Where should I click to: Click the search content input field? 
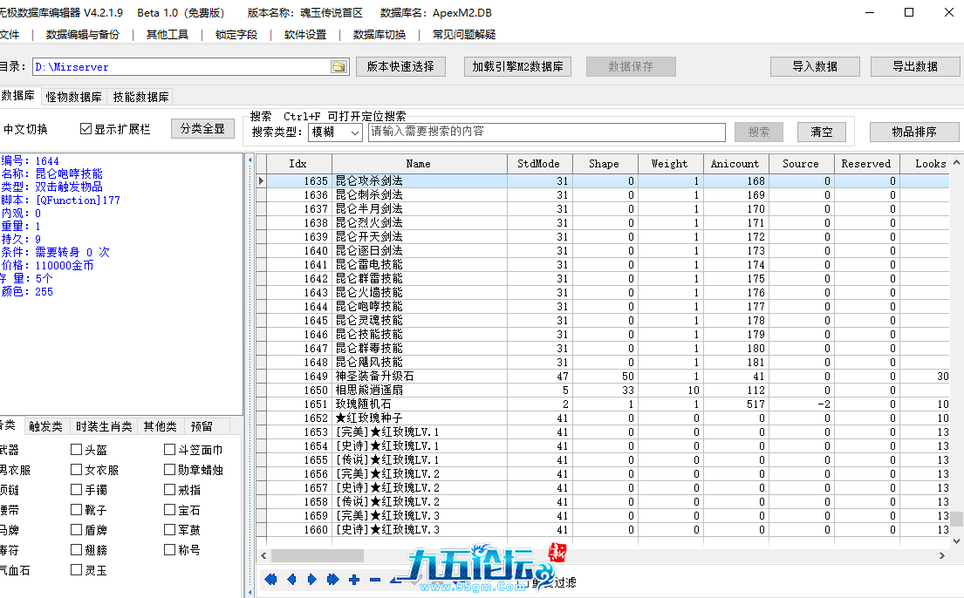click(546, 133)
